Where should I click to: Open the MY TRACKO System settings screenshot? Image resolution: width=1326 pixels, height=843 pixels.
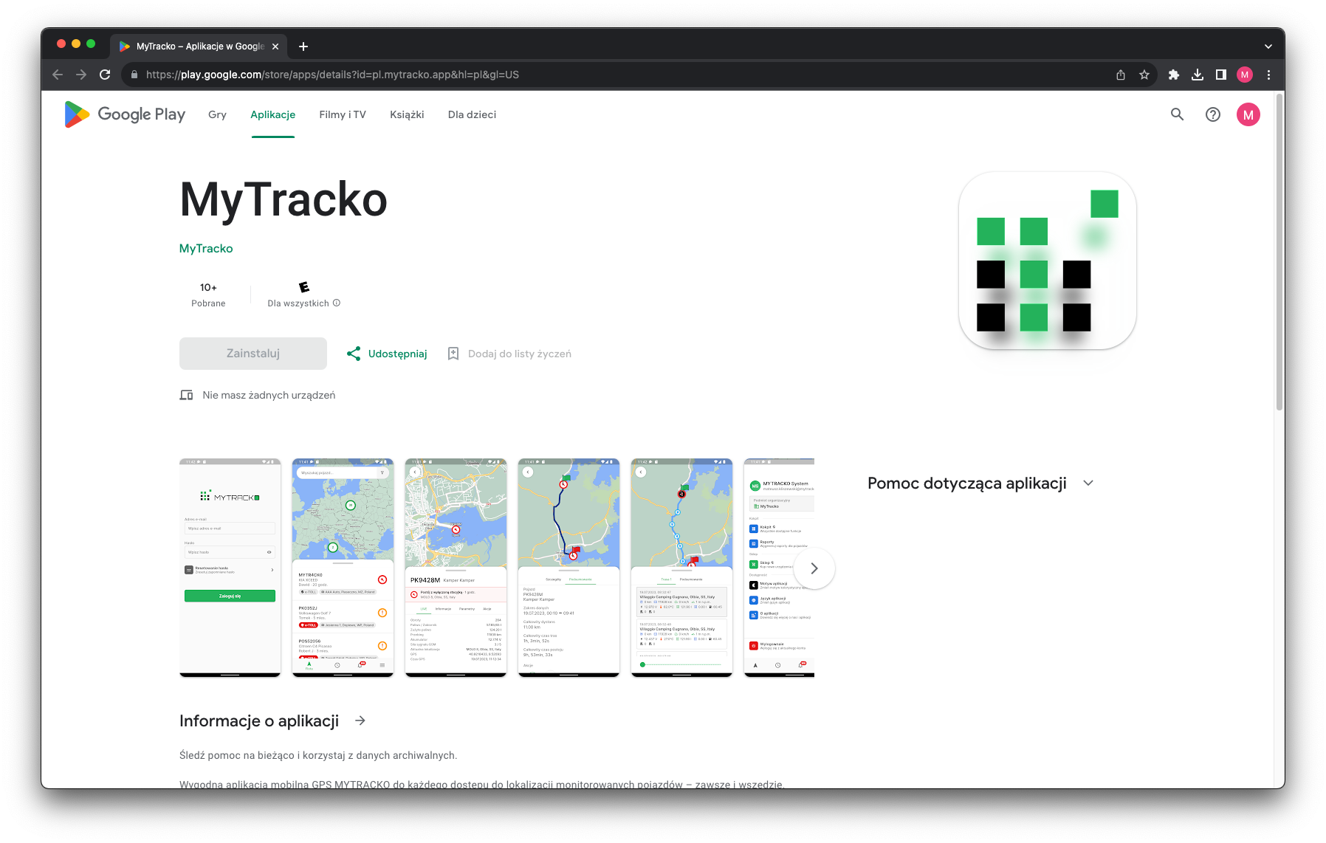779,568
